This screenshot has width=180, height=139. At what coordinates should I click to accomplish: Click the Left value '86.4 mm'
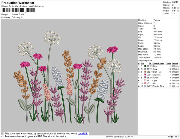pyautogui.click(x=157, y=32)
